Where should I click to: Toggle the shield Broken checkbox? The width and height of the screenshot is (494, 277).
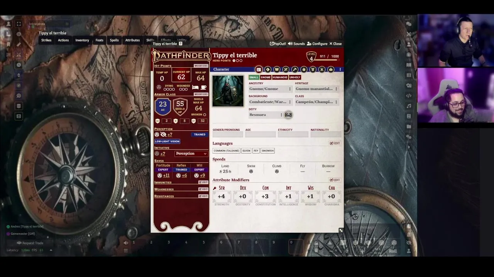pos(205,115)
